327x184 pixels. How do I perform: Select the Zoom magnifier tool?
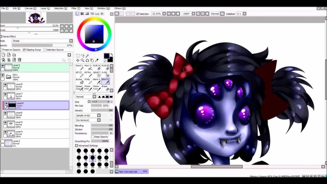point(82,61)
